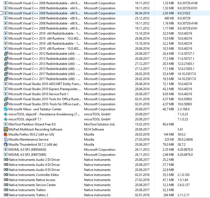Click the version value 2.11.2.11
Image resolution: width=210 pixels, height=198 pixels.
[x=183, y=195]
